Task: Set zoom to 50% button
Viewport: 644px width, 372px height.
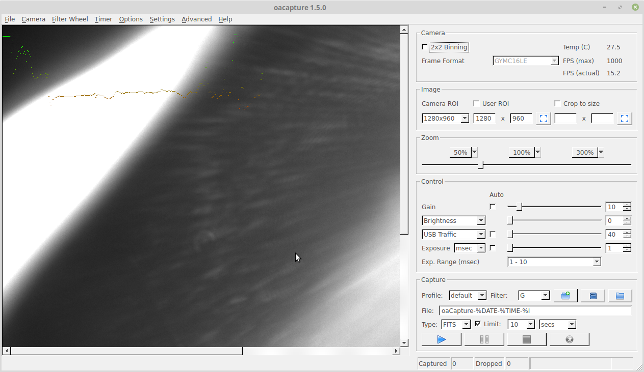Action: [460, 152]
